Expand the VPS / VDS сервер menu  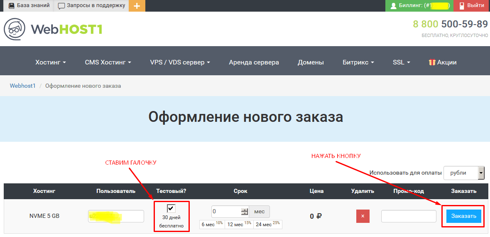click(180, 62)
